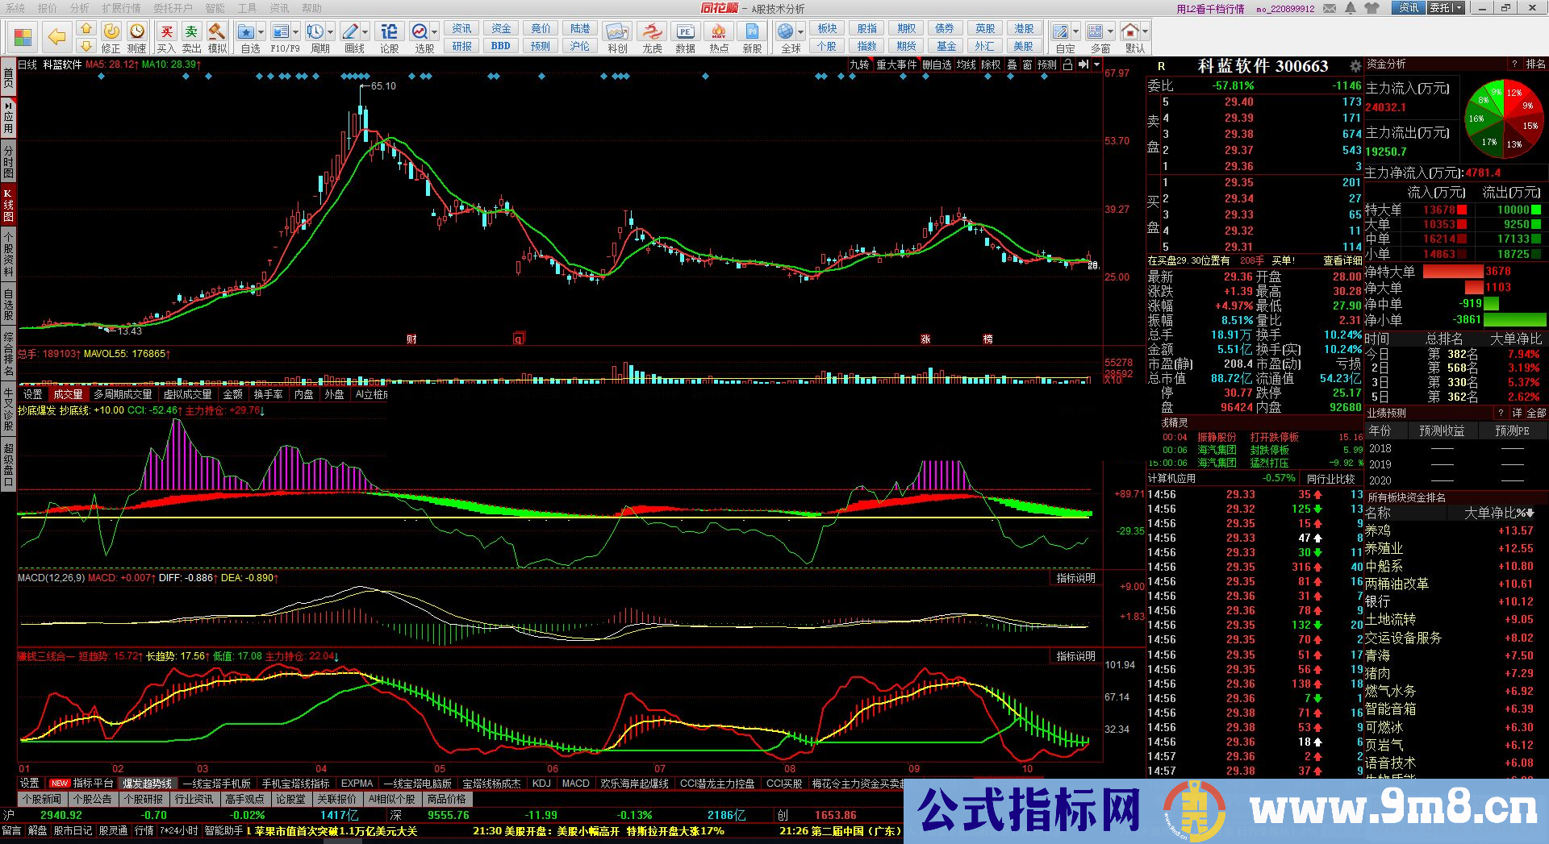Viewport: 1549px width, 844px height.
Task: Expand the 默认 dropdown arrow
Action: point(1145,32)
